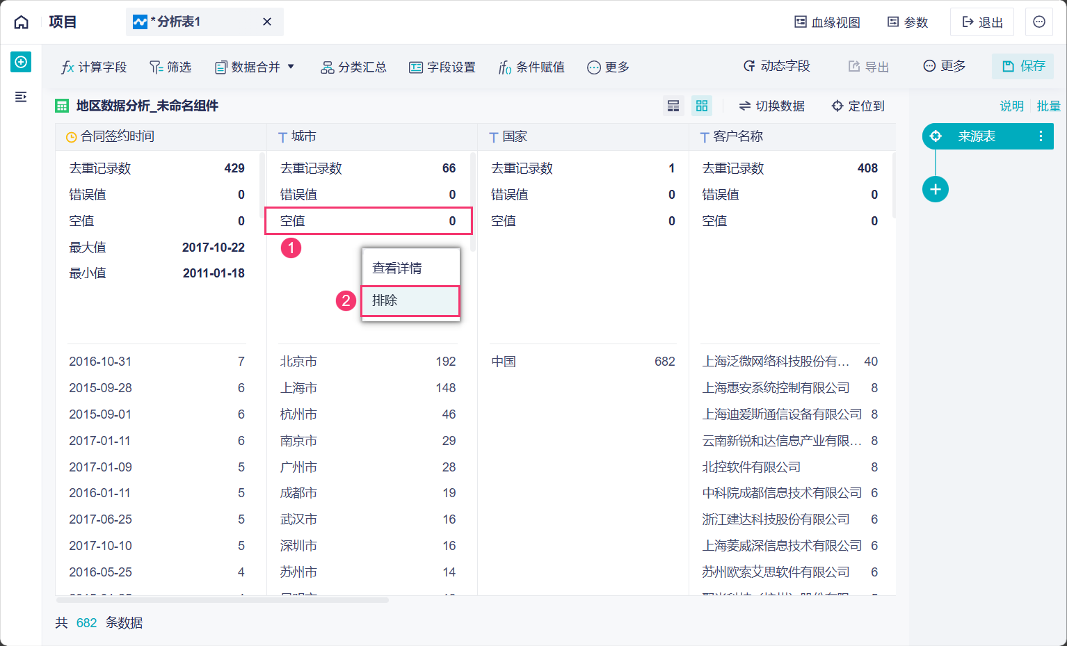The image size is (1067, 646).
Task: Click the 2017-06-25 date row
Action: click(x=157, y=519)
